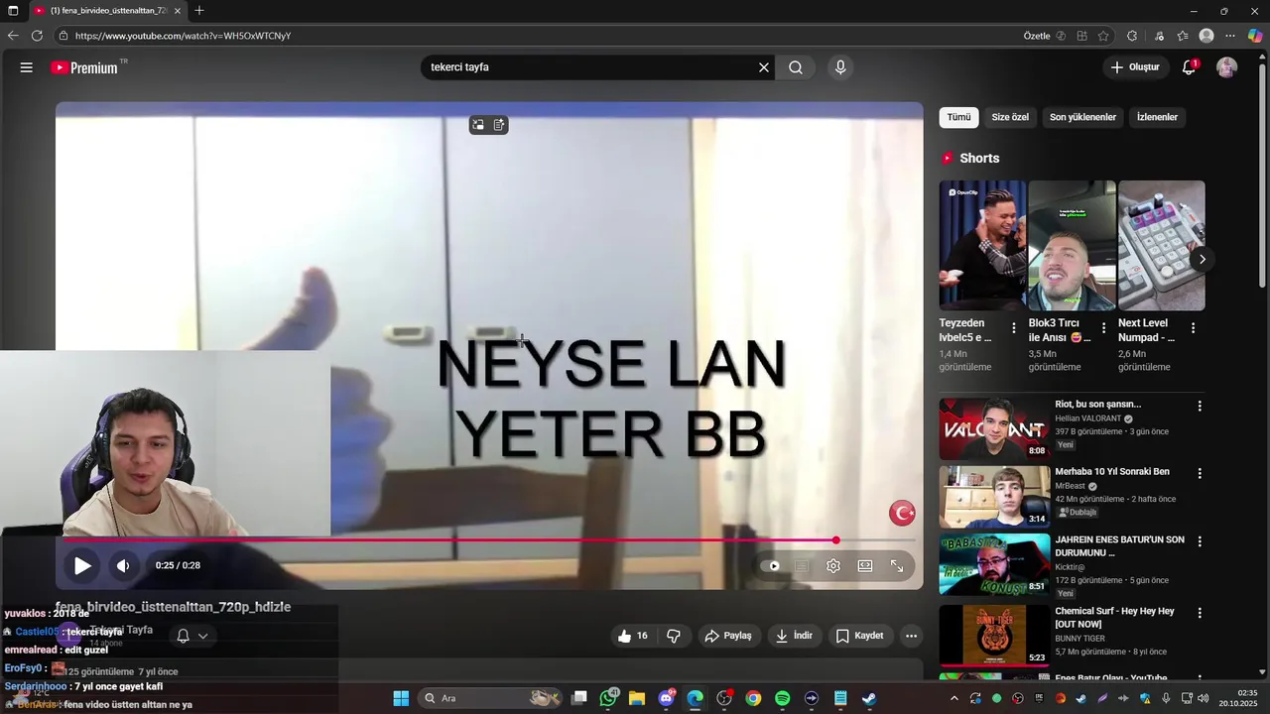Click the İndir download button
Screen dimensions: 1270x714
click(x=795, y=636)
